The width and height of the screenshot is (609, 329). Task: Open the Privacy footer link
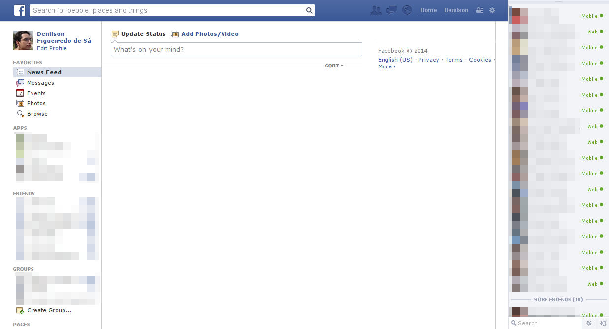click(x=429, y=60)
